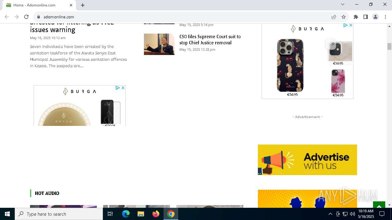View site security lock info
The image size is (392, 220).
coord(38,17)
